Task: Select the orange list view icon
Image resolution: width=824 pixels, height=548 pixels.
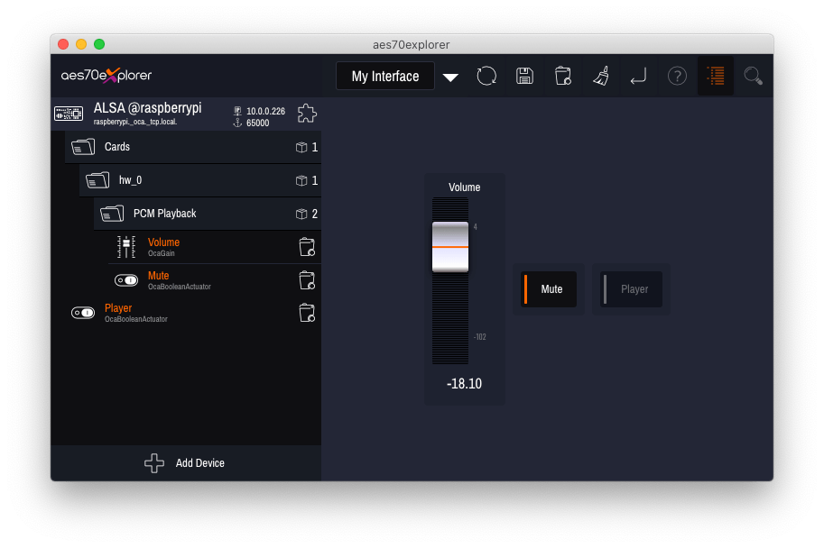Action: (716, 76)
